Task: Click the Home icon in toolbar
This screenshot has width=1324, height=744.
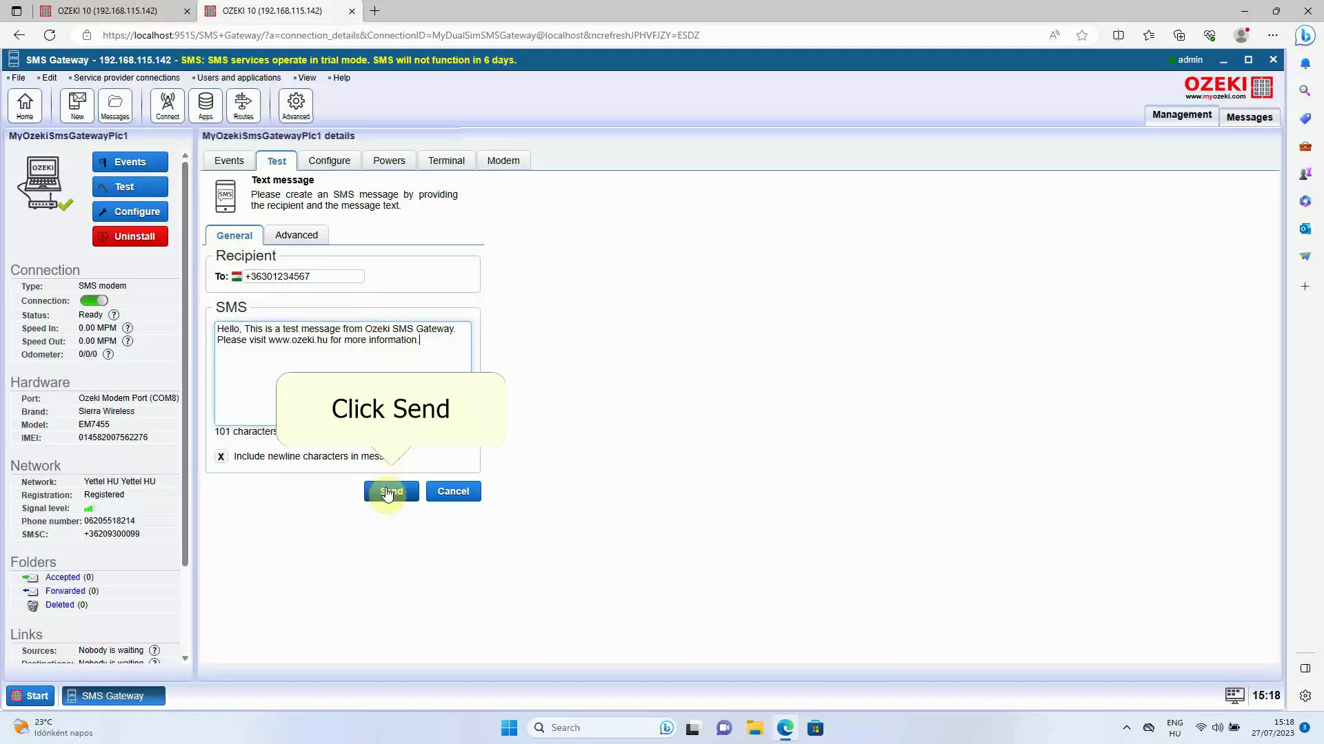Action: 23,105
